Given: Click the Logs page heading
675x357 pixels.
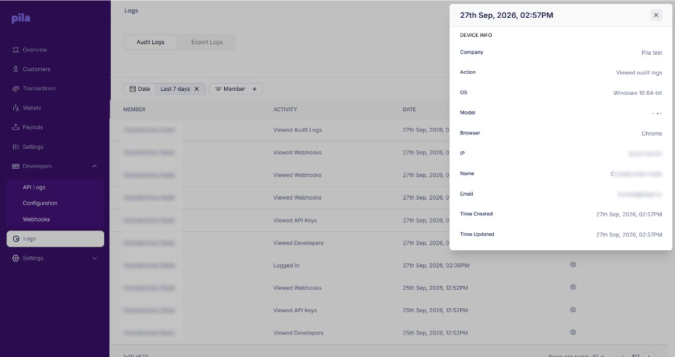Looking at the screenshot, I should [131, 11].
